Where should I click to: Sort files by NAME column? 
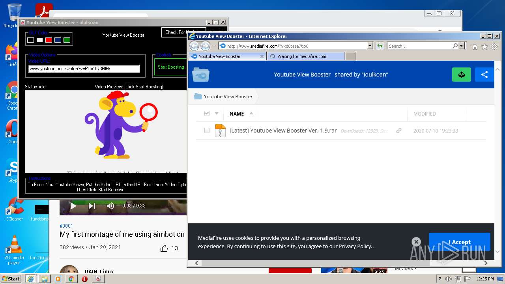coord(237,114)
